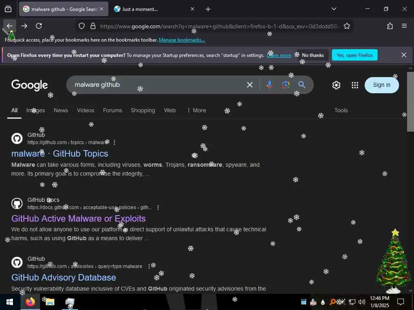The width and height of the screenshot is (414, 310).
Task: Select the All results tab
Action: (x=14, y=111)
